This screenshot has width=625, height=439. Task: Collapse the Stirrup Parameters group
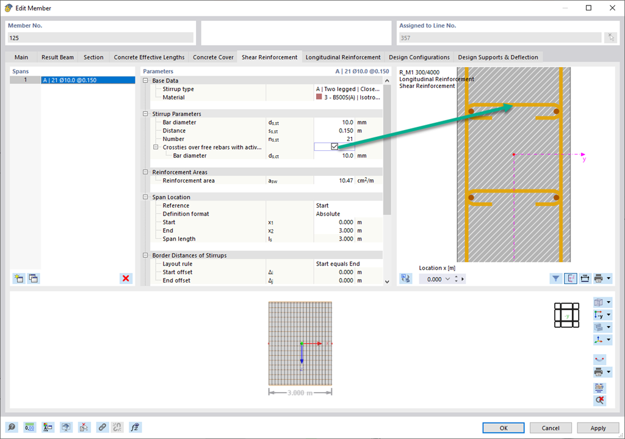click(x=145, y=114)
